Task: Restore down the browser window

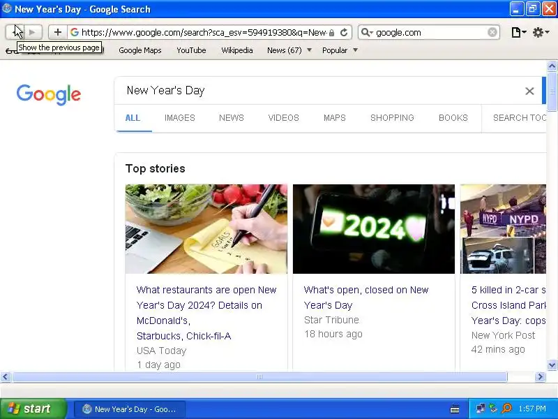Action: (533, 9)
